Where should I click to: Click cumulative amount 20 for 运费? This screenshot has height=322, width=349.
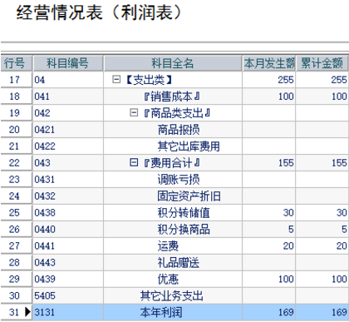click(x=342, y=246)
